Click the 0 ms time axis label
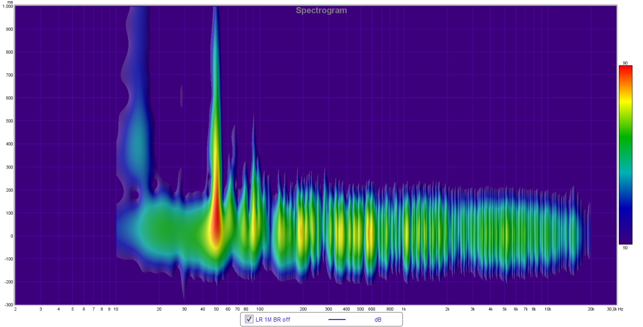This screenshot has width=643, height=327. [x=11, y=236]
